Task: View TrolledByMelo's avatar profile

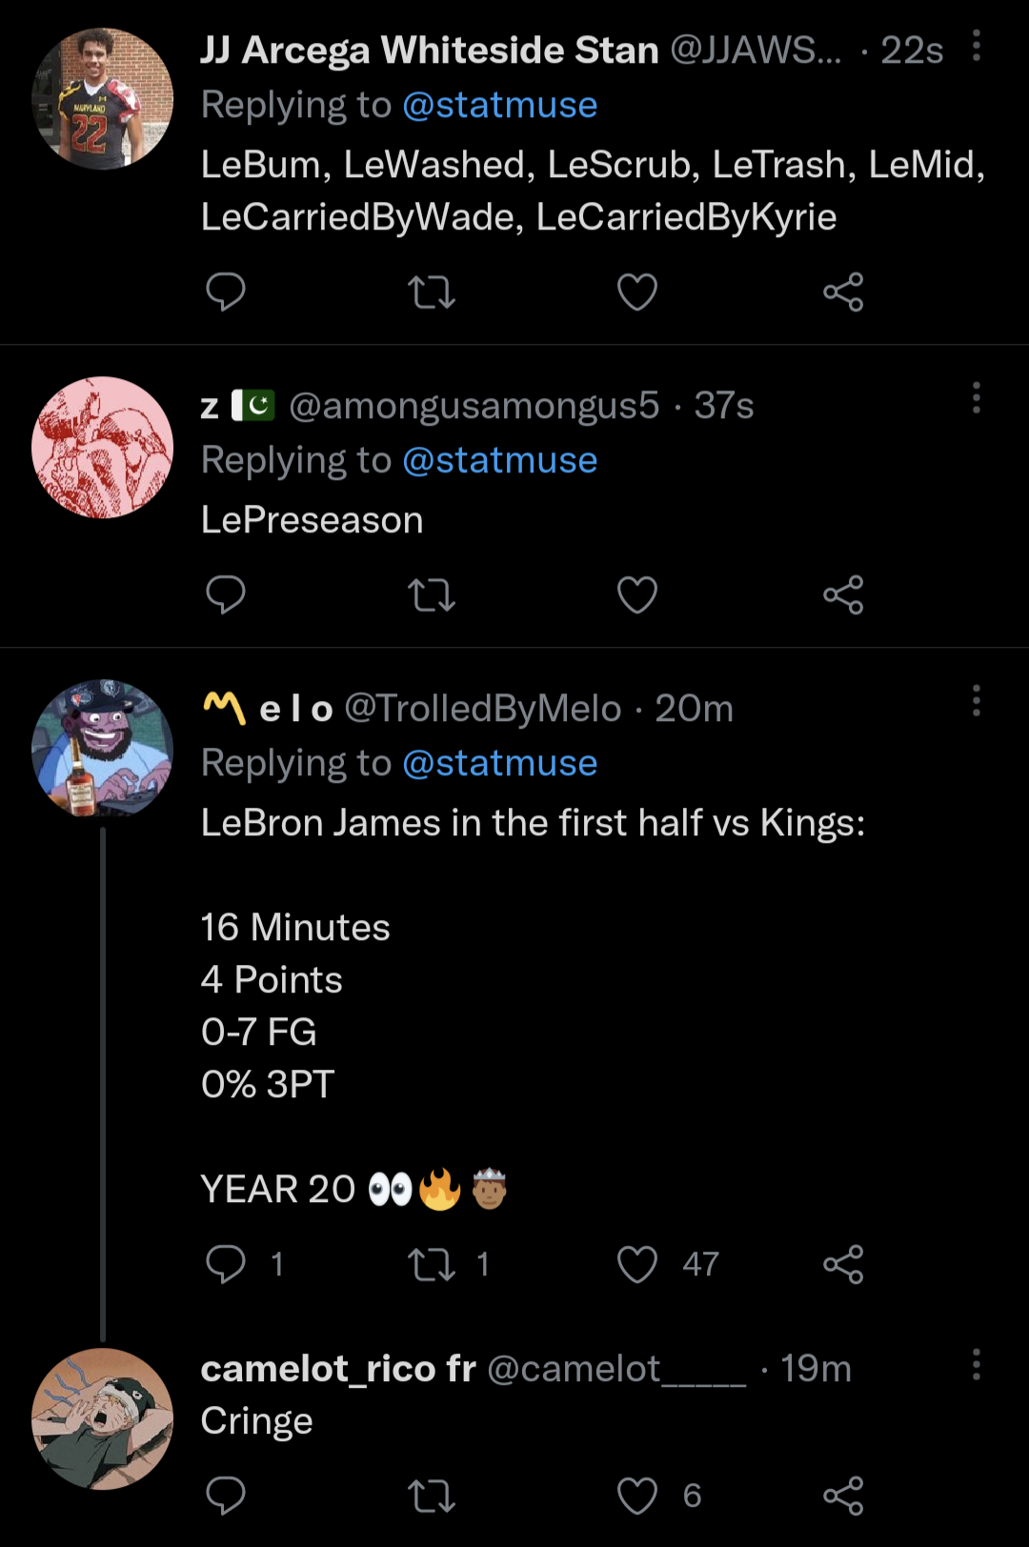Action: click(x=103, y=749)
